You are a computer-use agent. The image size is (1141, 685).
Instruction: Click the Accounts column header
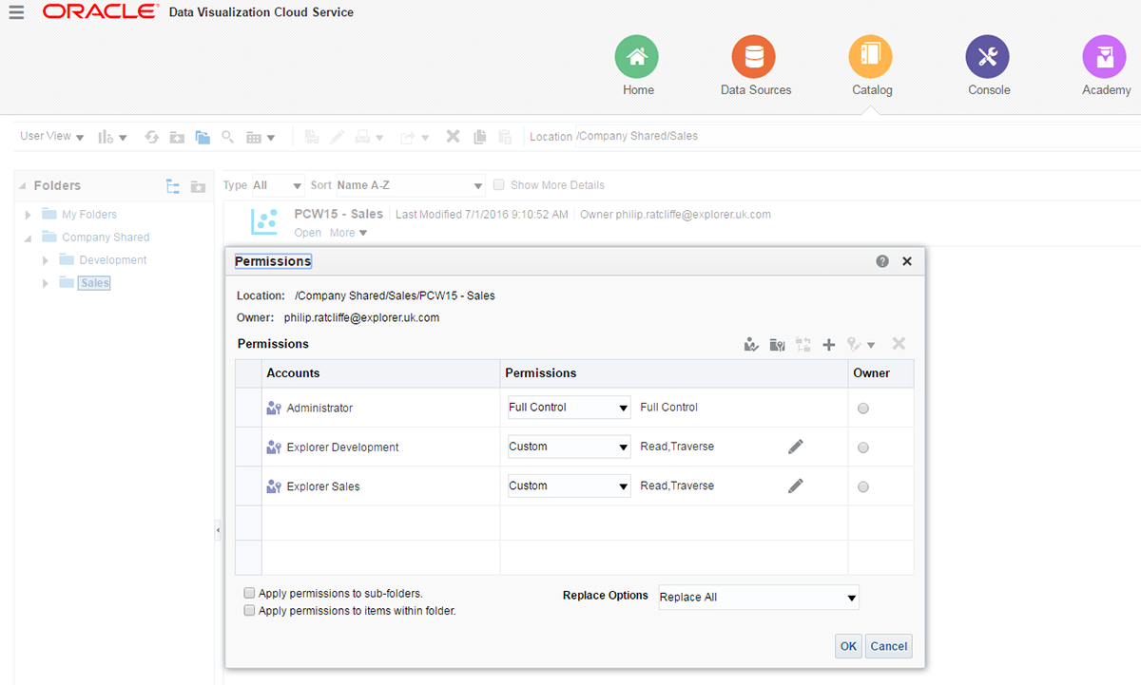coord(381,373)
